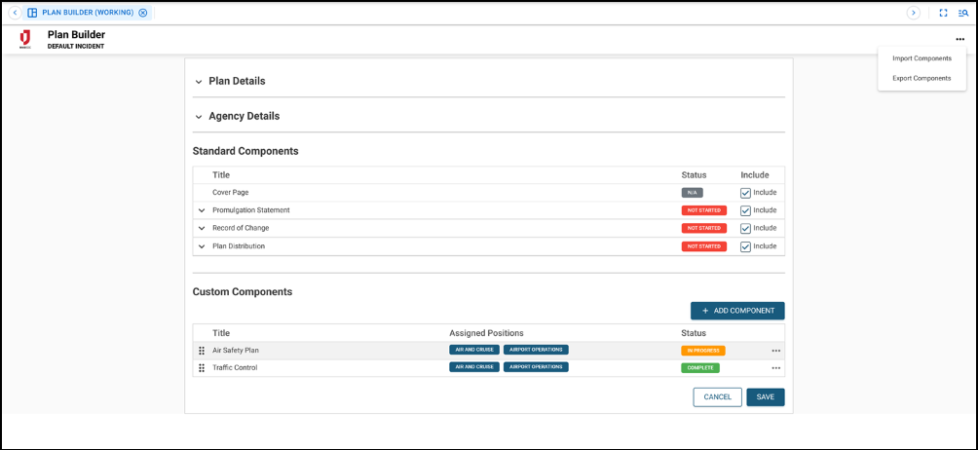Select Export Components from the menu
Viewport: 978px width, 450px height.
pyautogui.click(x=922, y=78)
